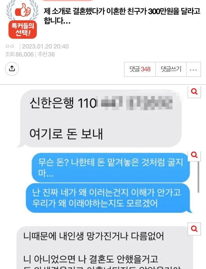The image size is (206, 269).
Task: Click the blurred bank account number
Action: click(x=137, y=103)
